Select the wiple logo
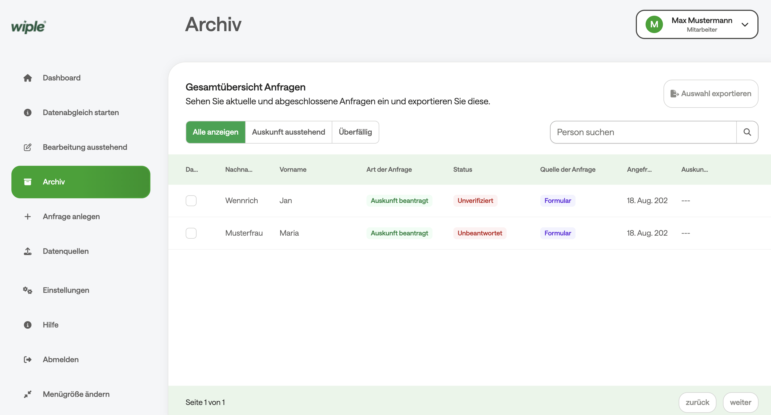771x415 pixels. pos(28,27)
